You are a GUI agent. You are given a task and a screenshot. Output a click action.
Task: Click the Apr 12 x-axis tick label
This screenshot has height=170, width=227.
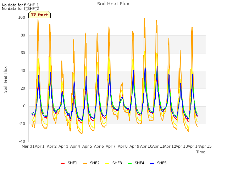pyautogui.click(x=170, y=146)
